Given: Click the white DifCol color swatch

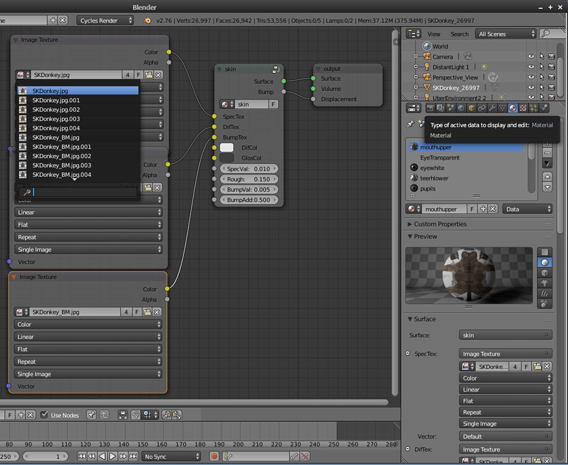Looking at the screenshot, I should click(x=227, y=148).
